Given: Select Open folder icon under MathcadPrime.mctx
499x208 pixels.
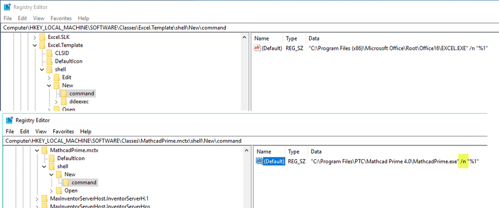Looking at the screenshot, I should pyautogui.click(x=59, y=191).
